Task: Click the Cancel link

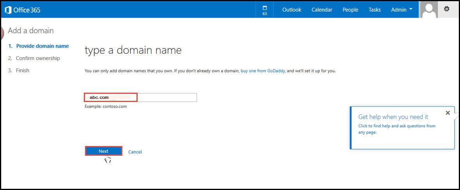Action: pyautogui.click(x=135, y=152)
